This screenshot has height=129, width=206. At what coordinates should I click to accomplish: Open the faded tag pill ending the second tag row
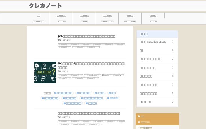click(x=113, y=98)
